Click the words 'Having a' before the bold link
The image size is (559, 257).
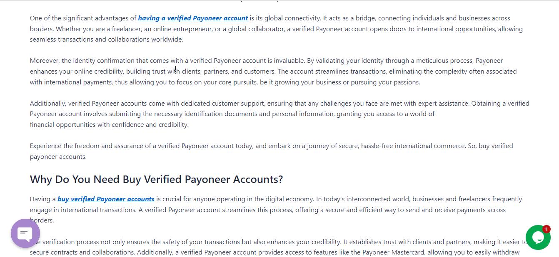[x=42, y=199]
